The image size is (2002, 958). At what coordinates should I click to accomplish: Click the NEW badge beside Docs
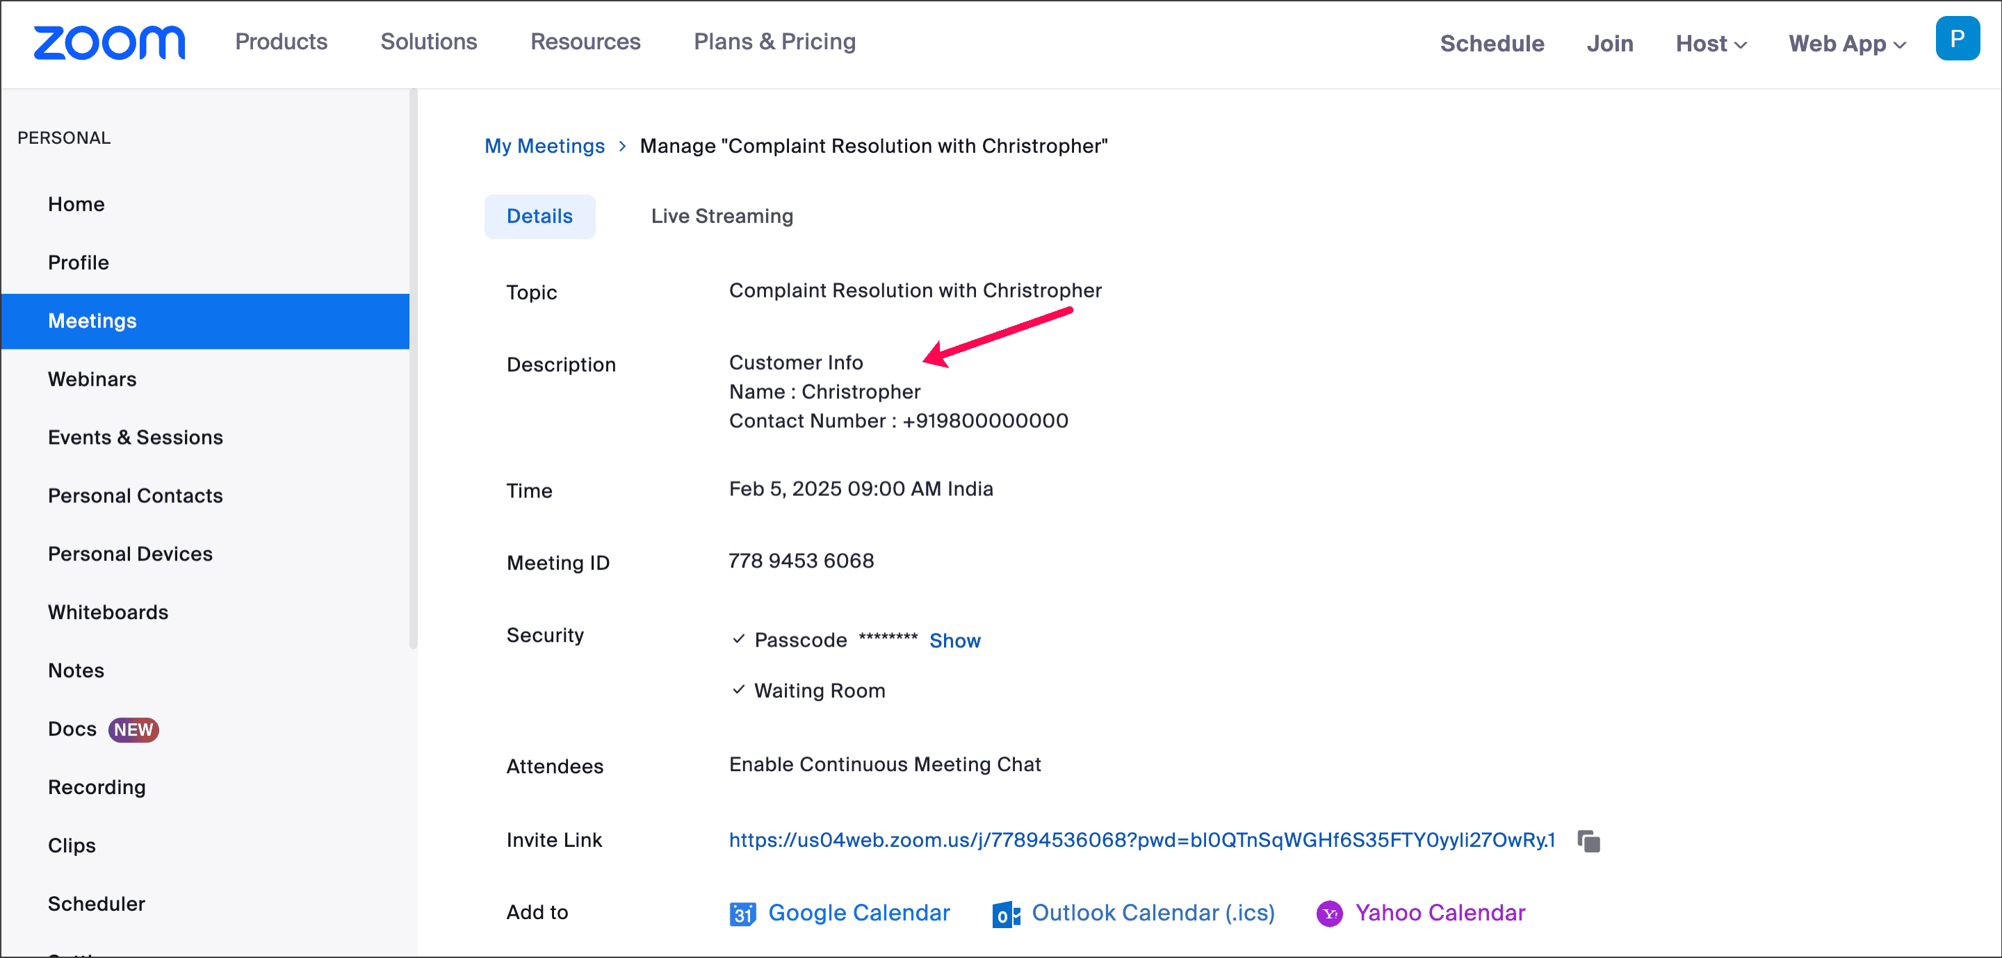click(133, 729)
